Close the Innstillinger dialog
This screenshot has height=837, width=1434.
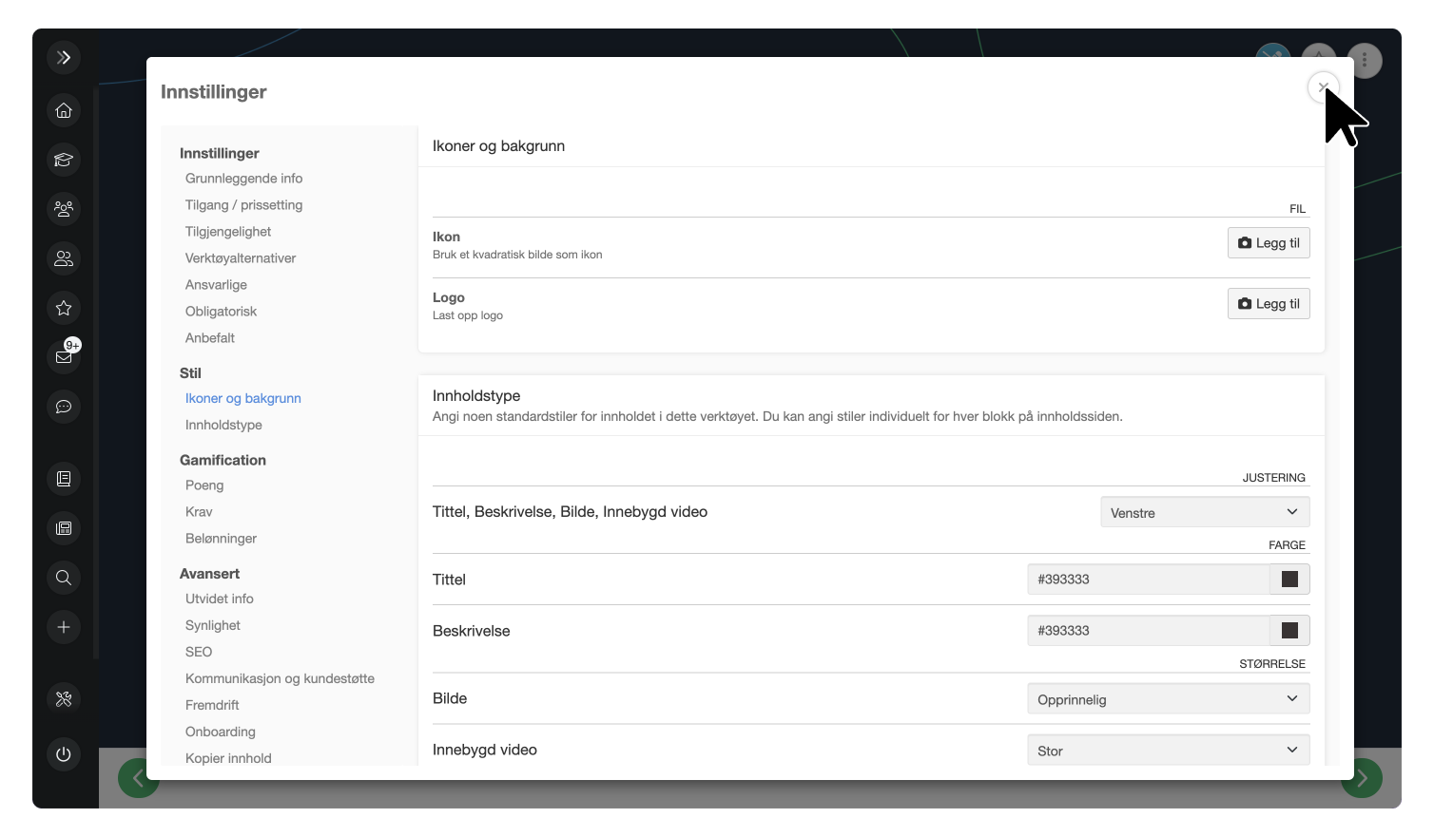click(x=1324, y=87)
